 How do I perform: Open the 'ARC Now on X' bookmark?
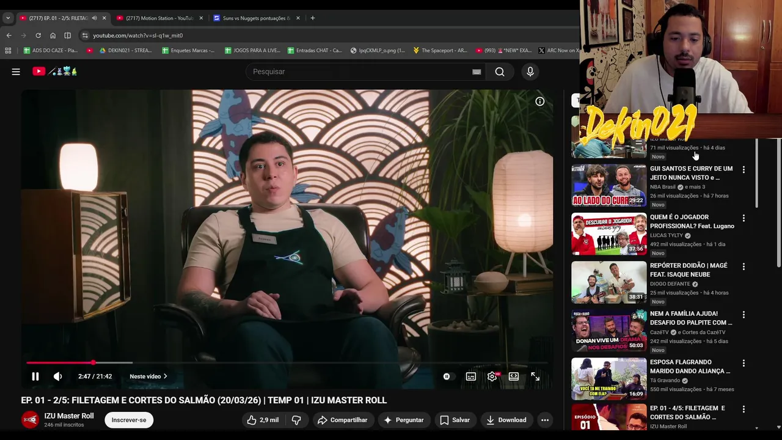point(558,51)
